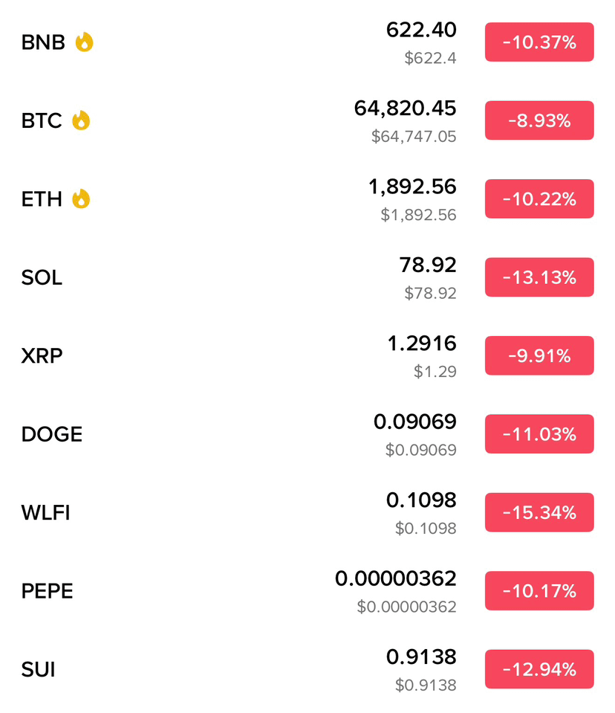Tap ETH's -10.22% change badge
The width and height of the screenshot is (615, 713).
539,199
